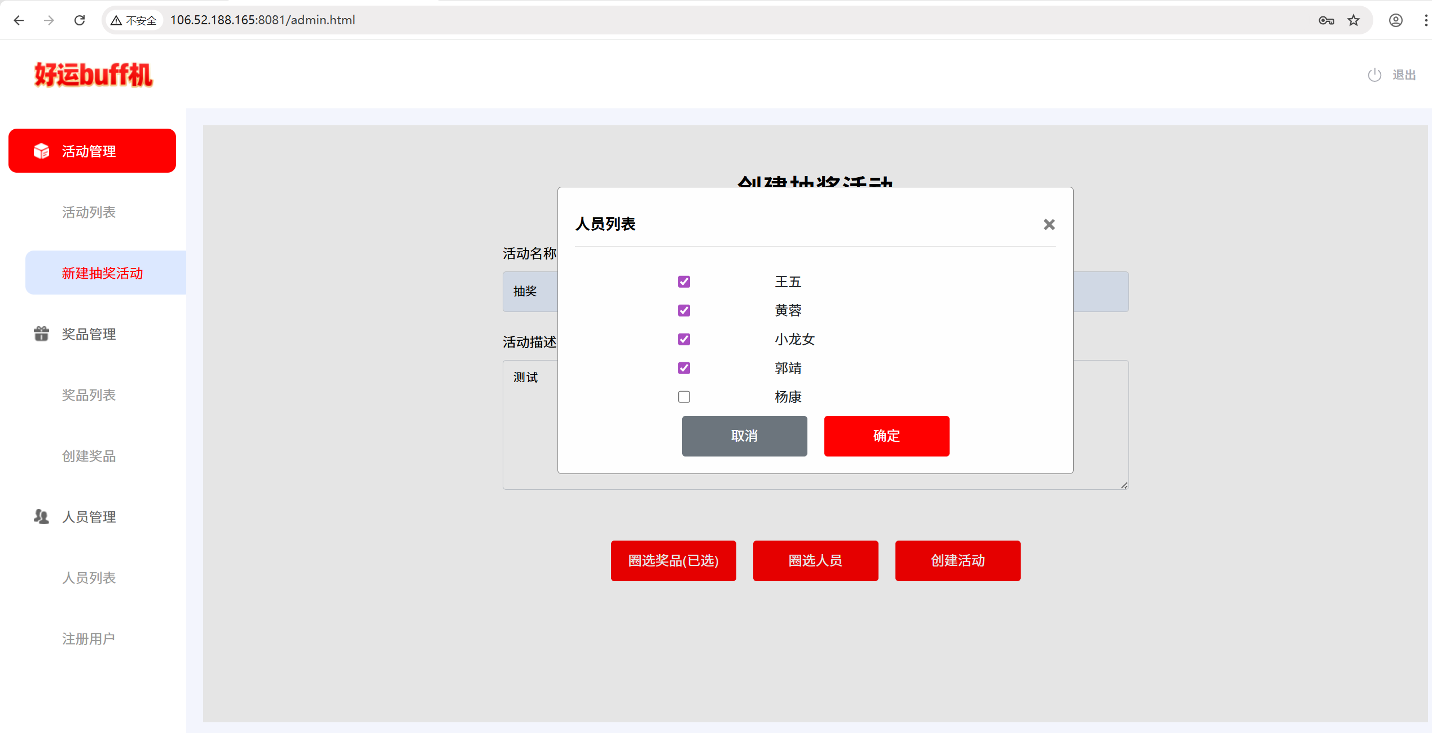The image size is (1432, 733).
Task: Expand the 活动管理 sidebar section
Action: (92, 151)
